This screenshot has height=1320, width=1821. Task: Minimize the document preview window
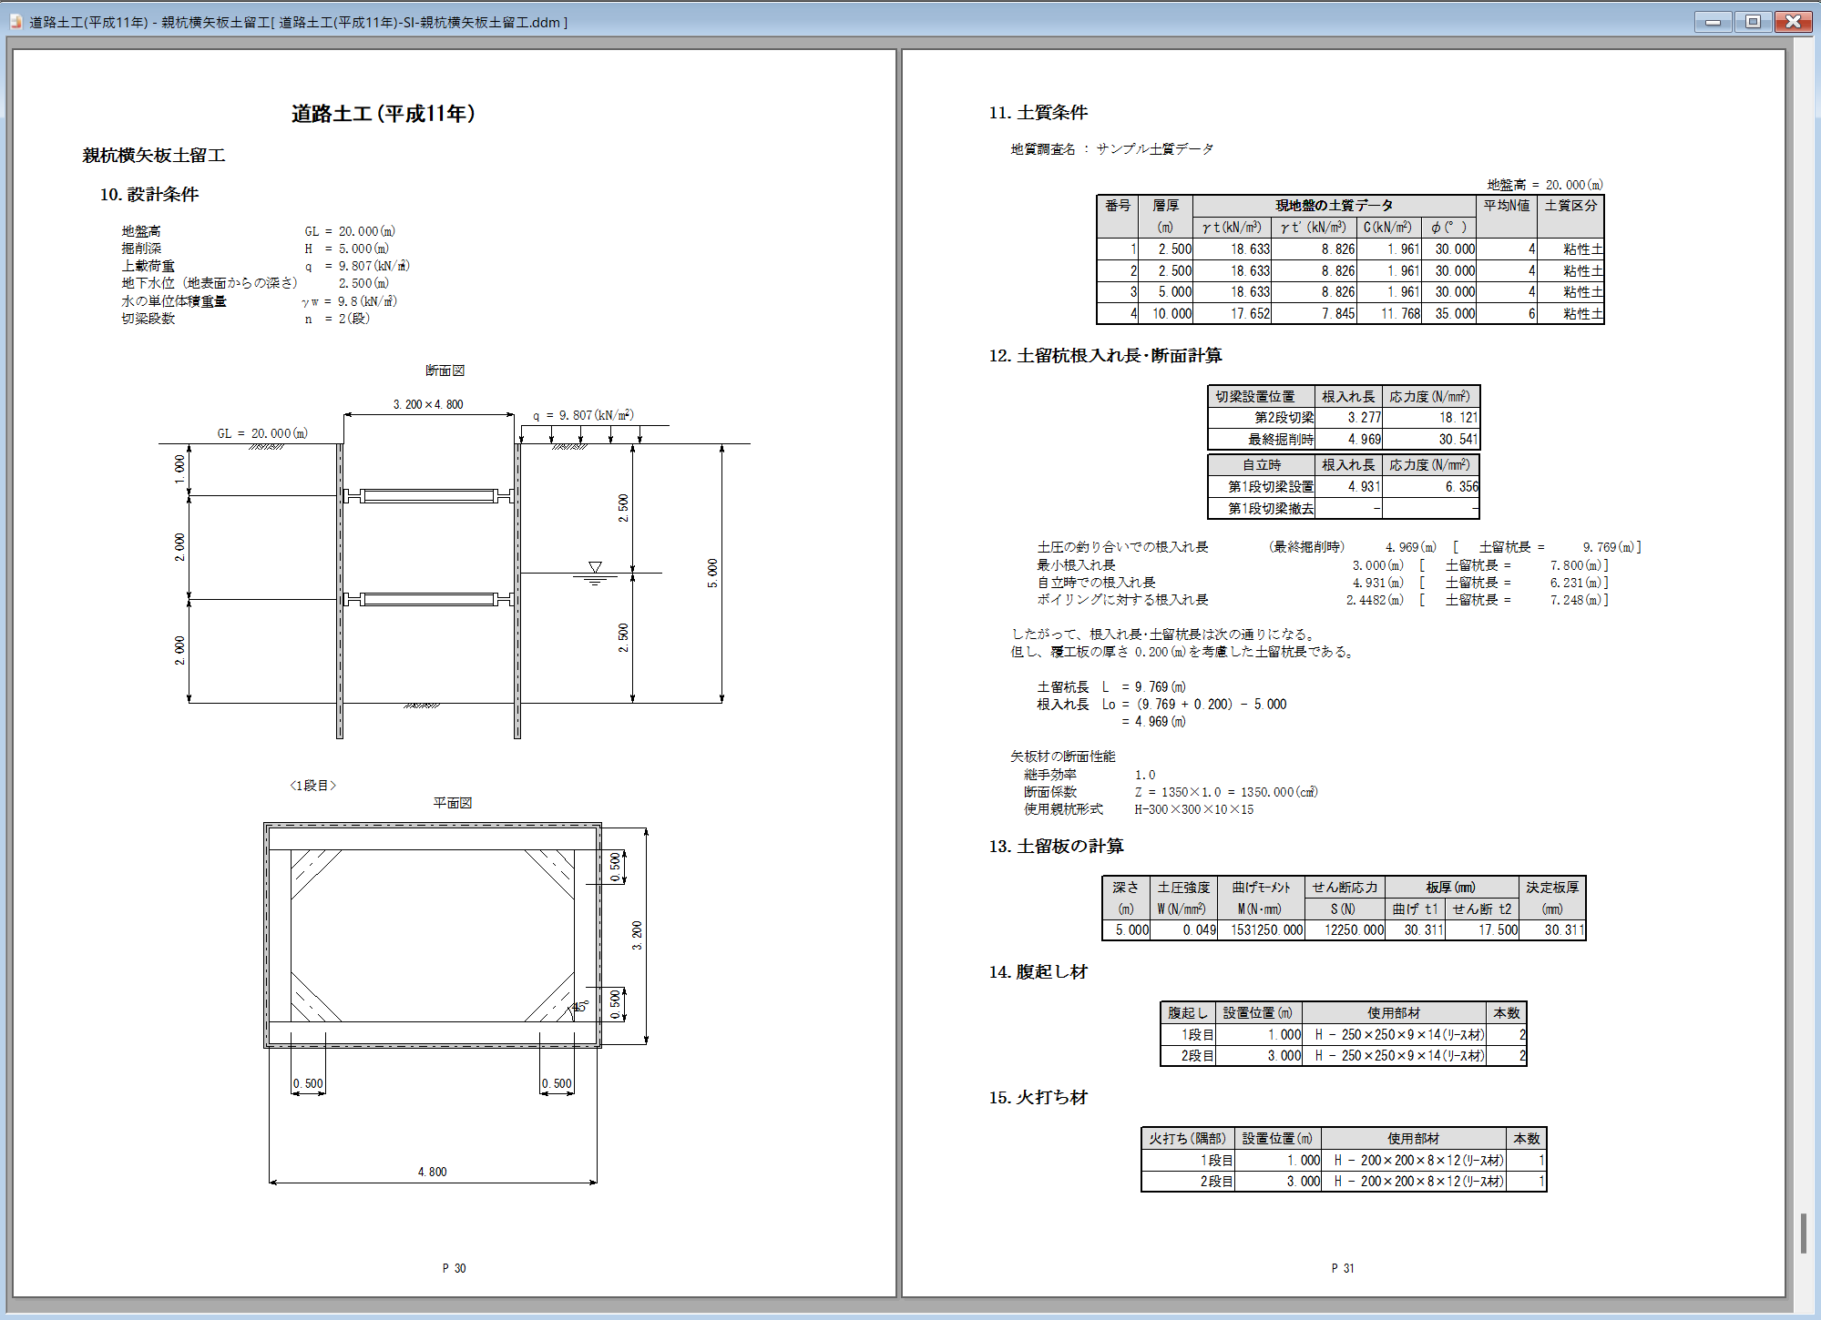click(1713, 22)
